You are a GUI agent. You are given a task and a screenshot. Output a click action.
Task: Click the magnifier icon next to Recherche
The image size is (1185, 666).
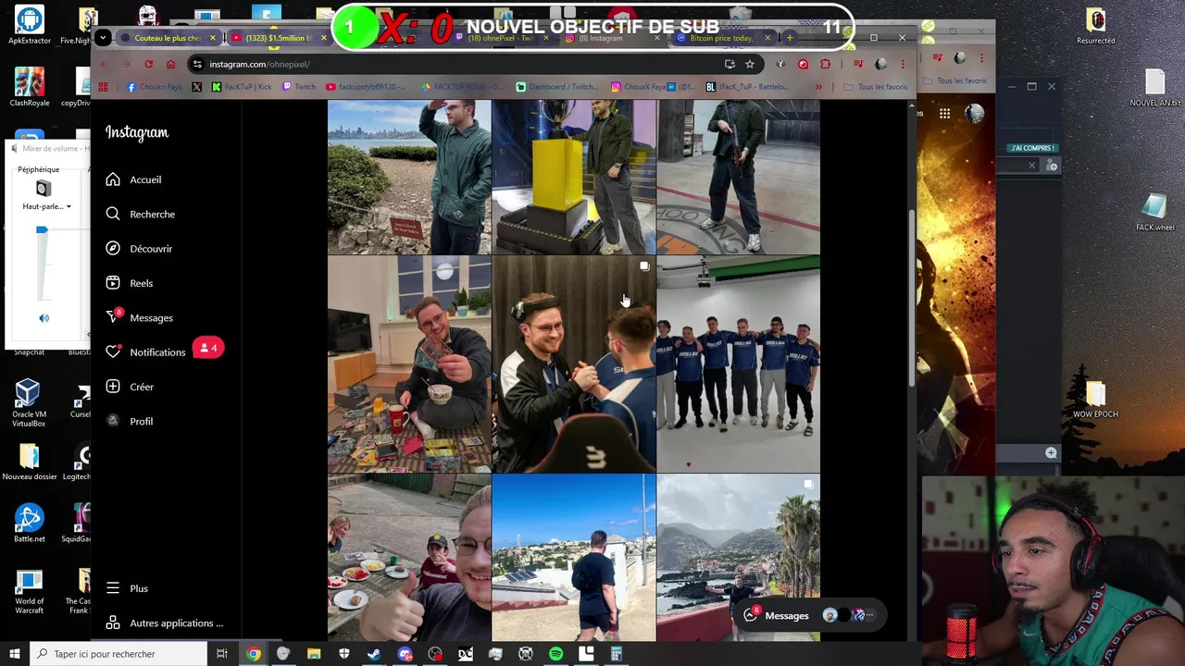coord(113,214)
